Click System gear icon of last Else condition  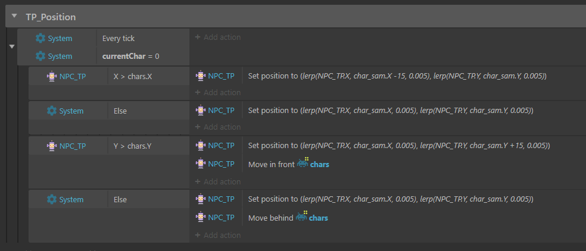[x=52, y=199]
